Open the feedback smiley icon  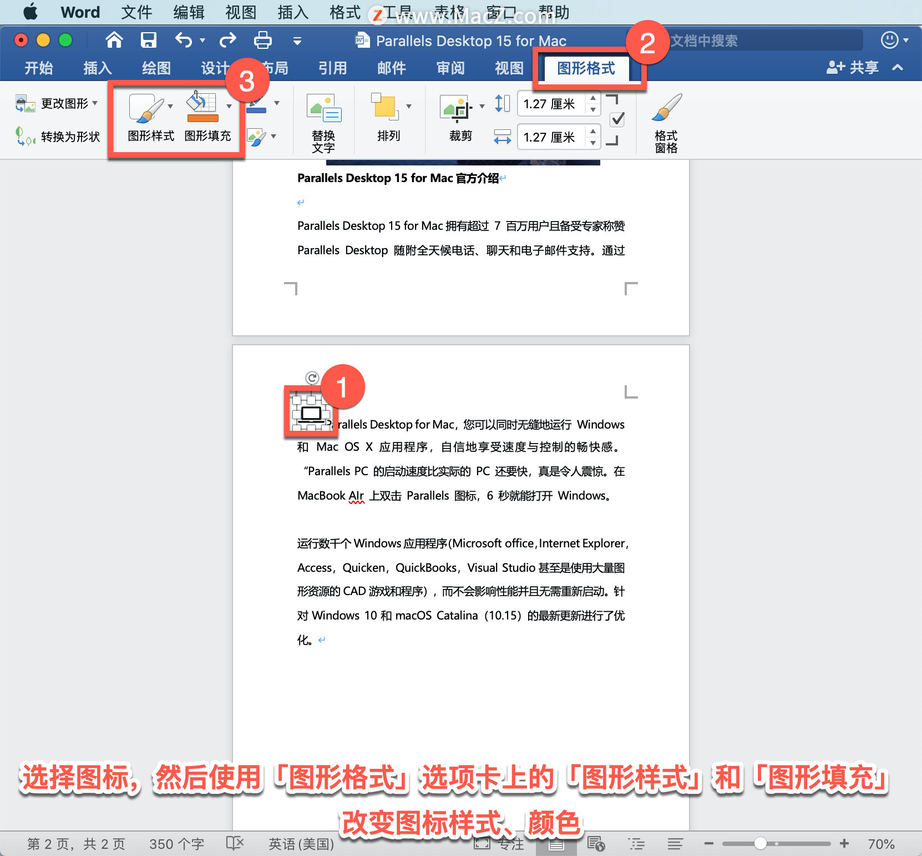click(889, 40)
